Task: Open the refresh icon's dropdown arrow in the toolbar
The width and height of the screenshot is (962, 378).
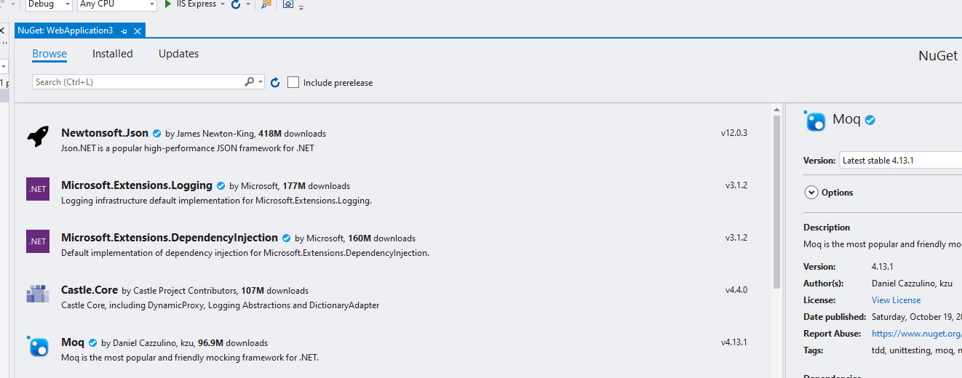Action: [x=247, y=4]
